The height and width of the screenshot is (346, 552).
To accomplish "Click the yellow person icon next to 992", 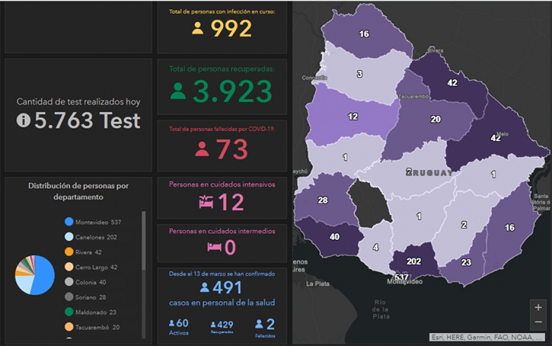I will pos(197,28).
